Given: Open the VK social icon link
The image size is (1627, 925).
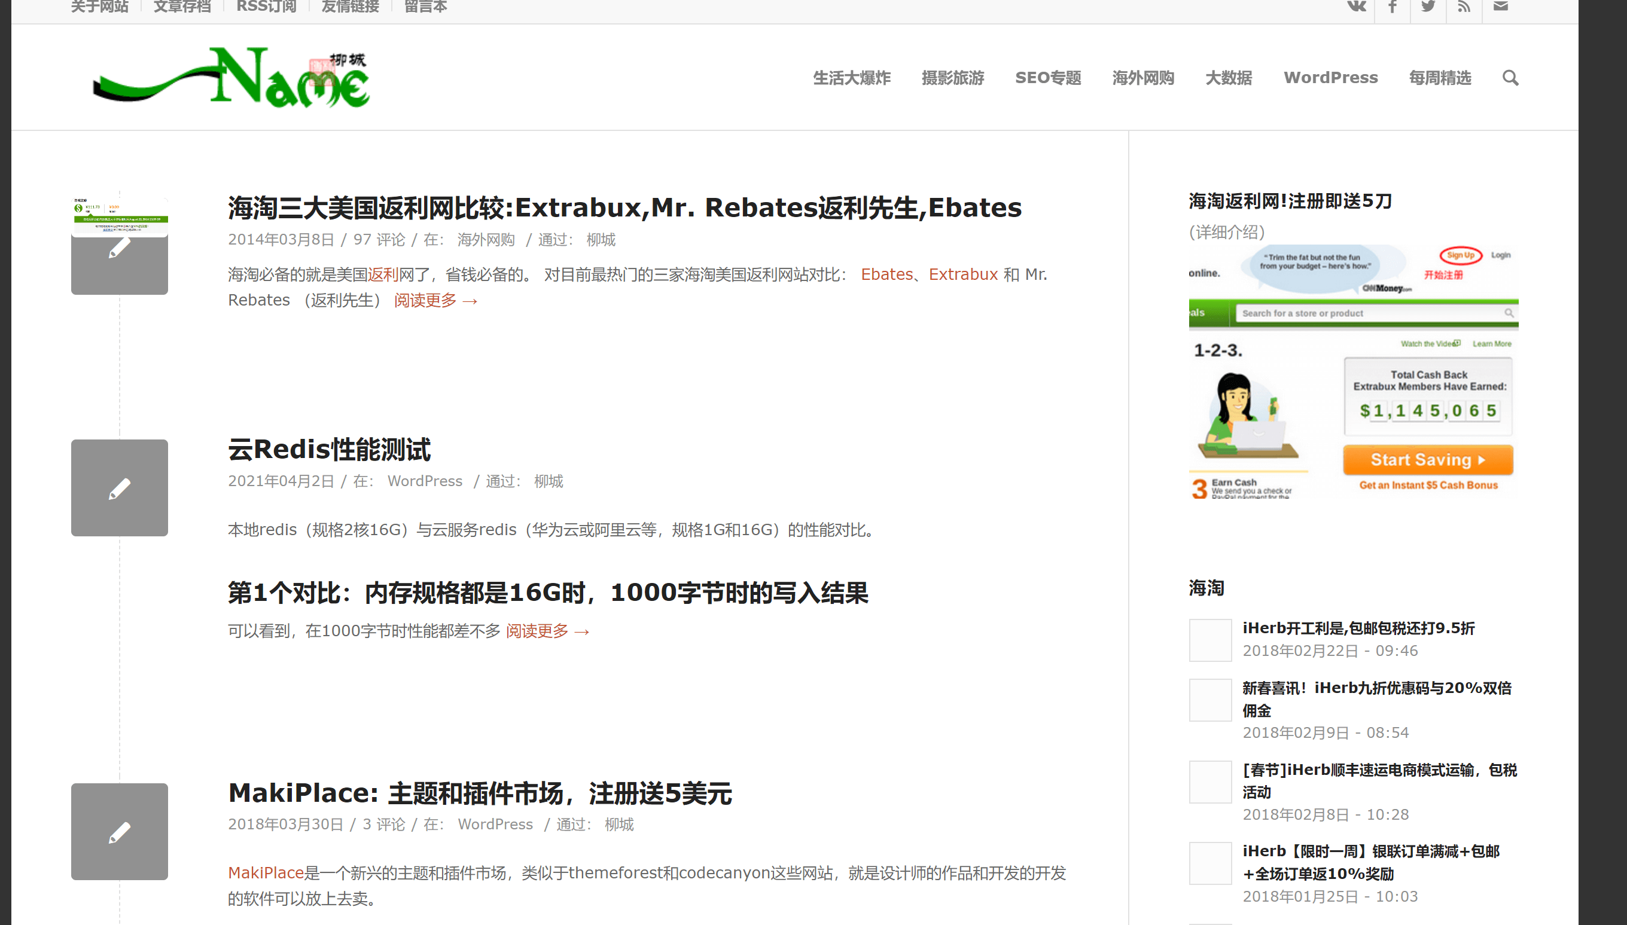Looking at the screenshot, I should pyautogui.click(x=1357, y=7).
